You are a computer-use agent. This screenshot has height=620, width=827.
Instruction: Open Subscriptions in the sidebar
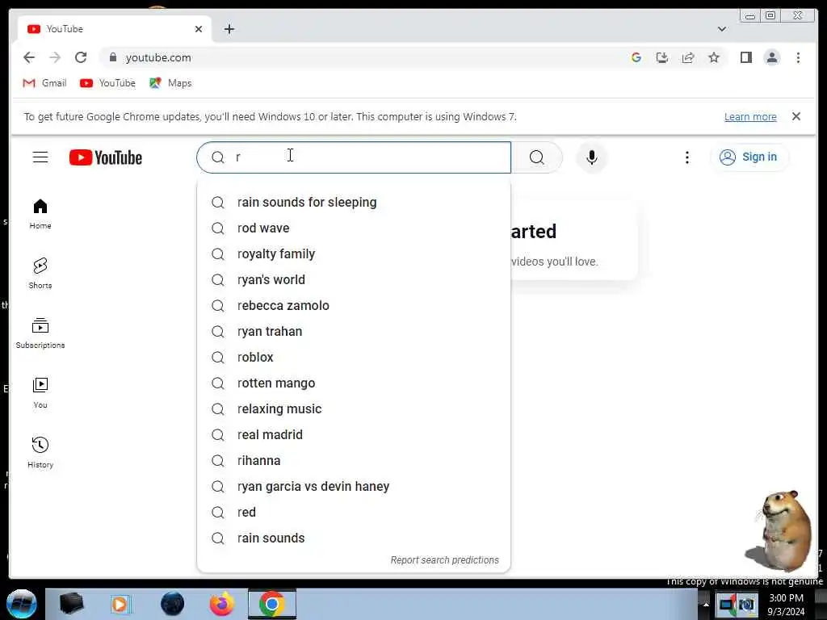tap(40, 333)
